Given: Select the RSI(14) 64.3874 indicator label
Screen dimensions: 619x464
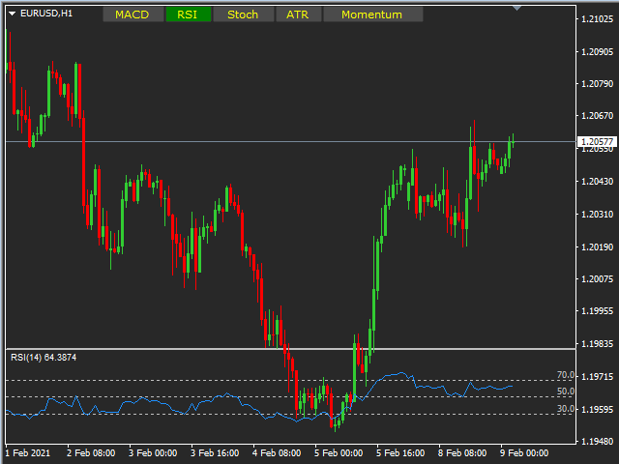Looking at the screenshot, I should tap(44, 358).
